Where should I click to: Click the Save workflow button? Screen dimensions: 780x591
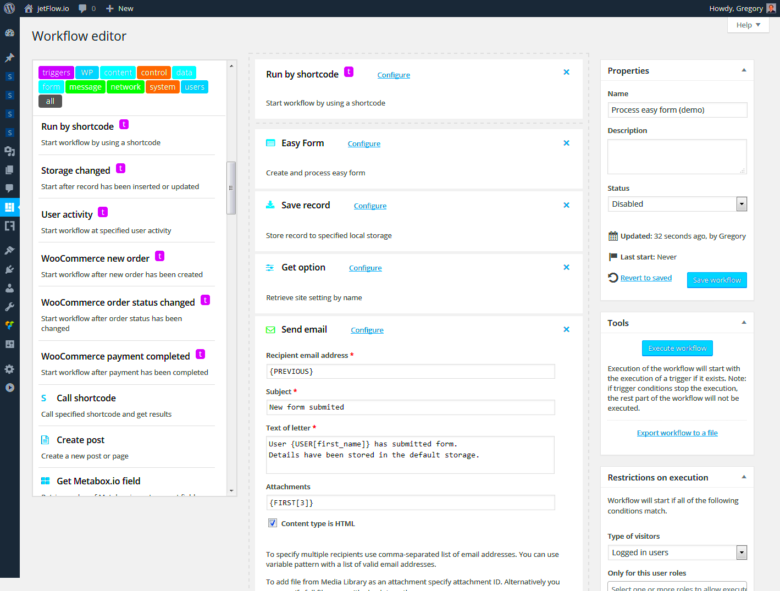pos(717,280)
